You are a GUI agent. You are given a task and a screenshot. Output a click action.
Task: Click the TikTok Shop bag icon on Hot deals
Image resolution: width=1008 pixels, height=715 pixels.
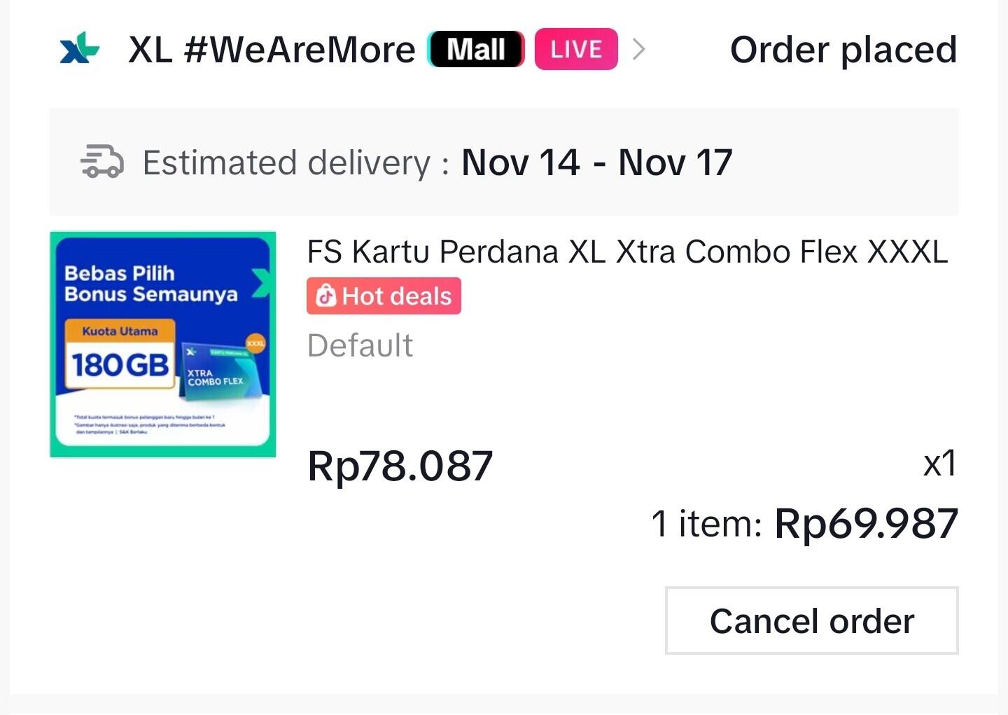tap(326, 296)
